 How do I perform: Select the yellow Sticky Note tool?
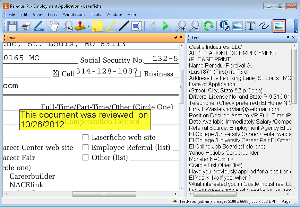(x=97, y=26)
